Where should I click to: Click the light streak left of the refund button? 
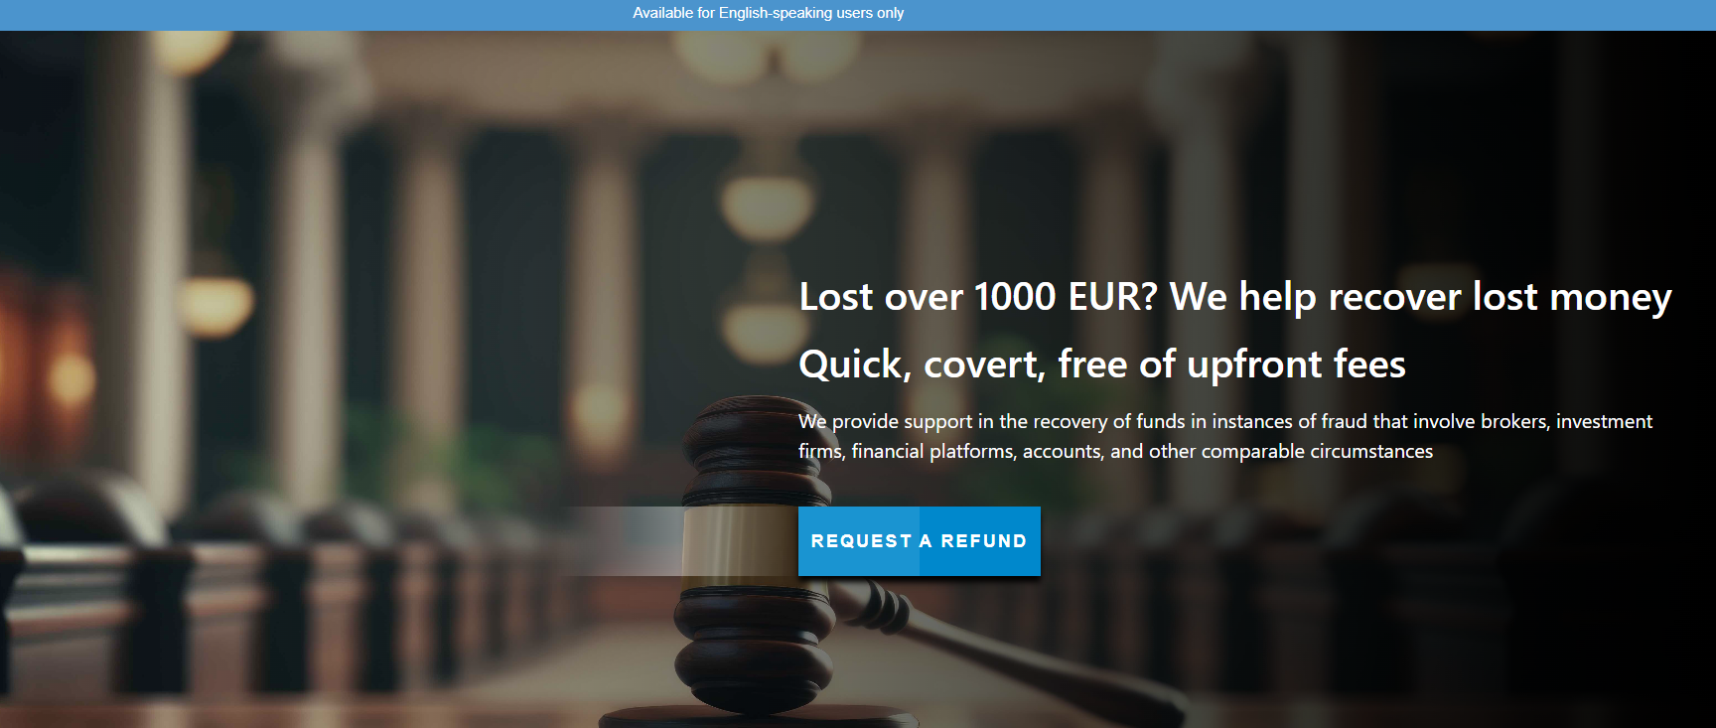[624, 541]
